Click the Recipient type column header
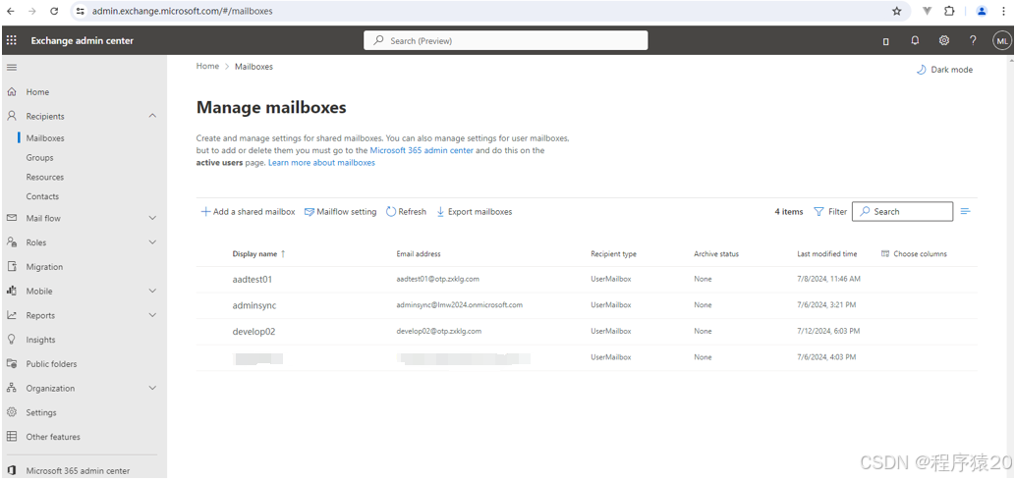The image size is (1016, 480). pos(613,254)
